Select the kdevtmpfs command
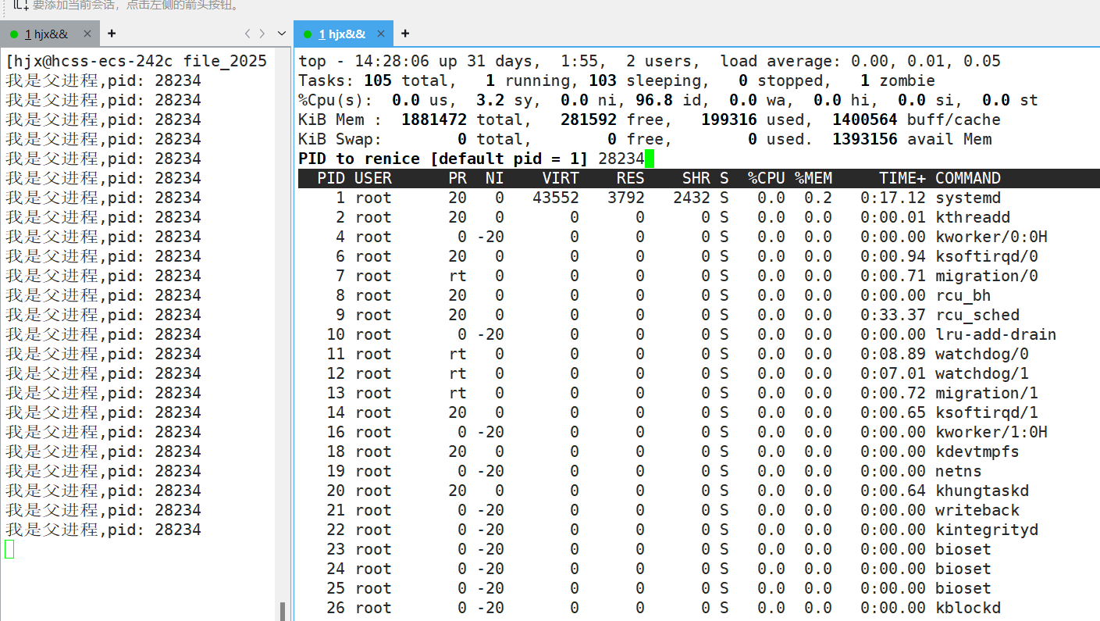 tap(977, 451)
